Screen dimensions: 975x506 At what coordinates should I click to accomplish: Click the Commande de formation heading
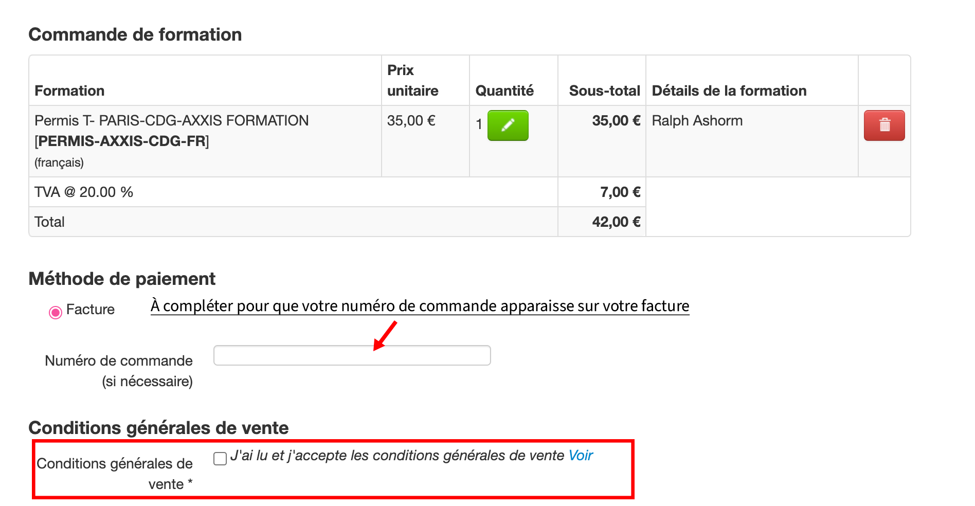pos(135,34)
